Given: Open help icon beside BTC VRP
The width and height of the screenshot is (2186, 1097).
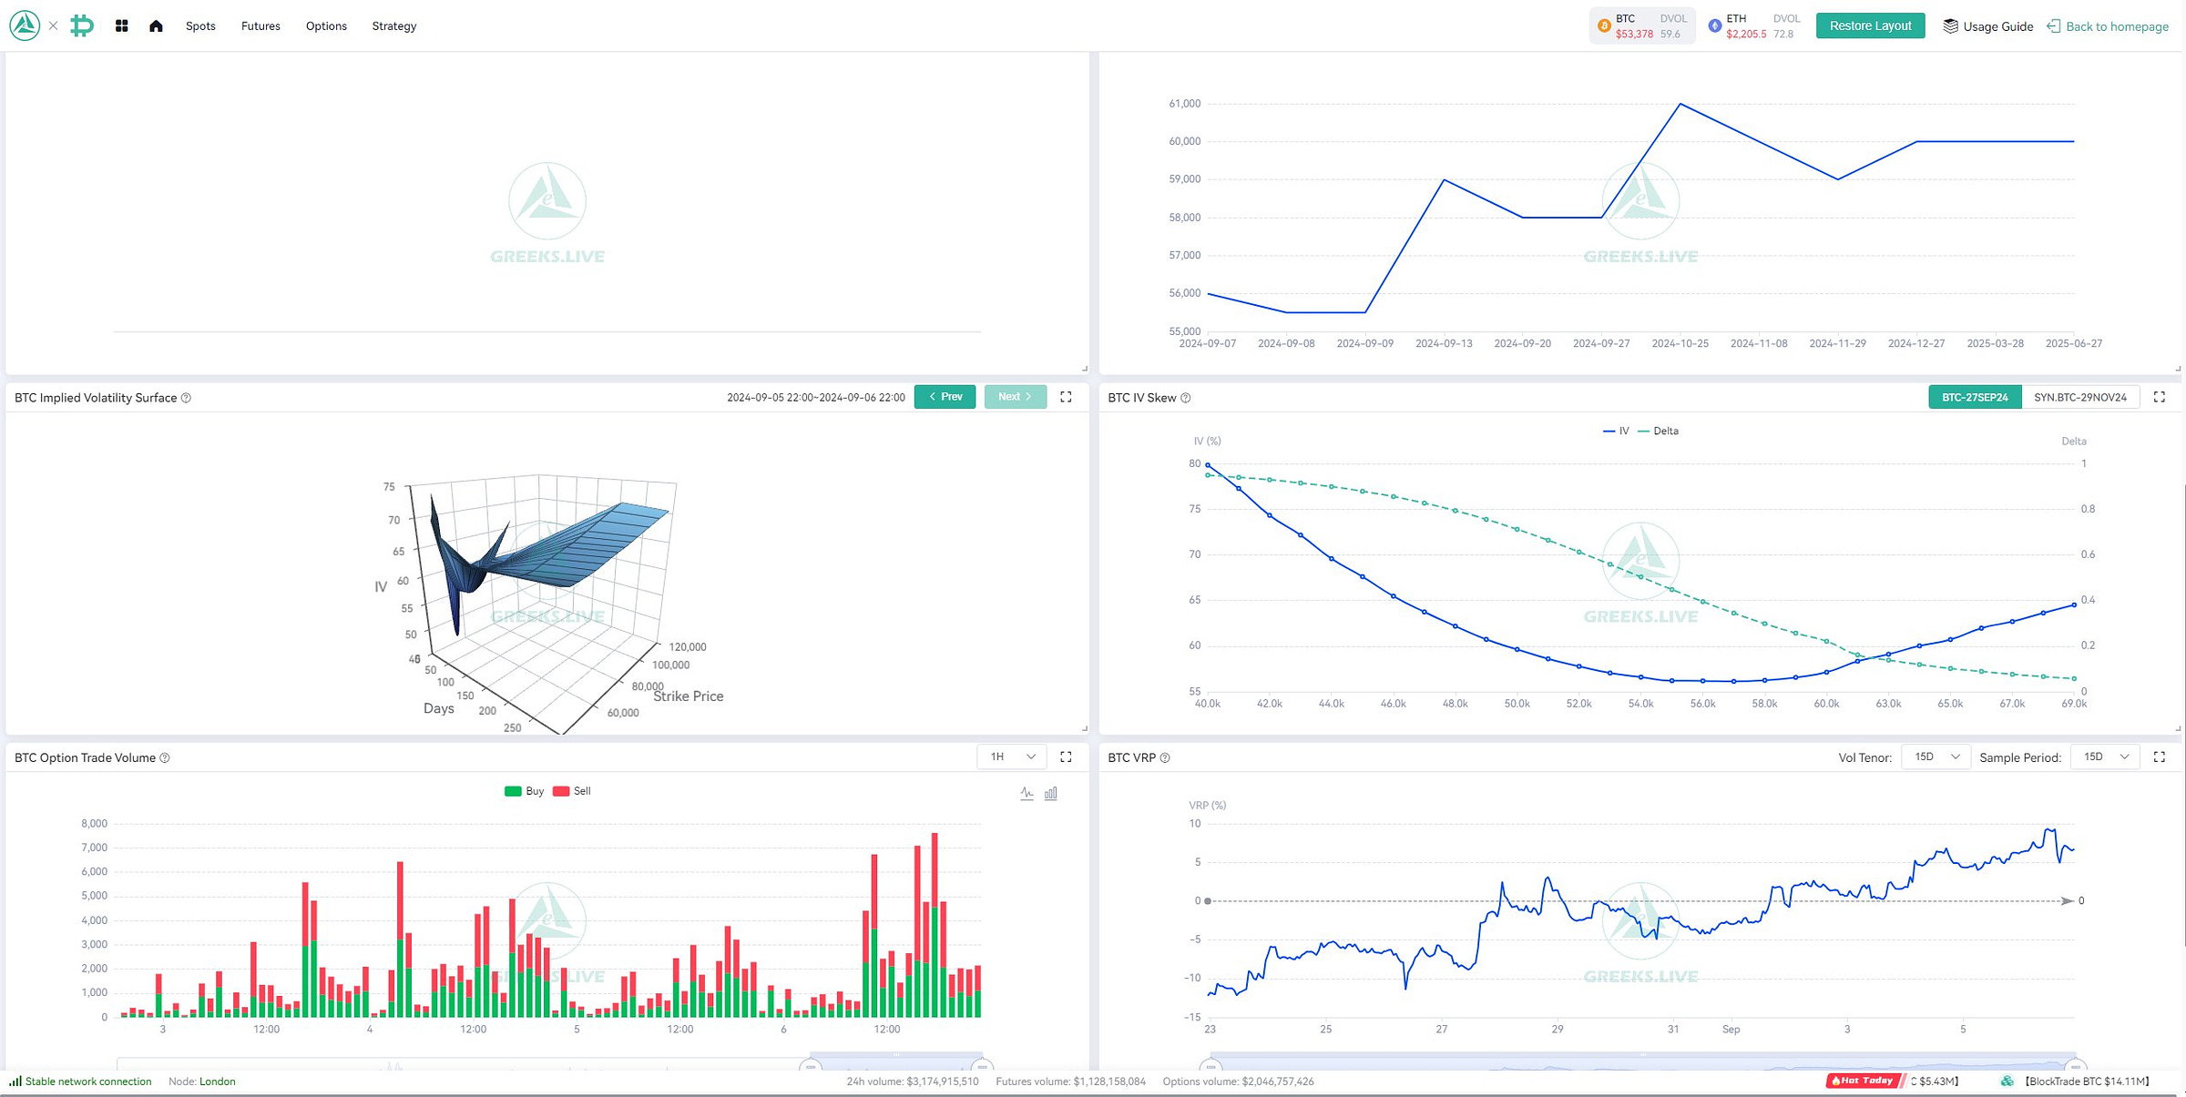Looking at the screenshot, I should click(x=1165, y=757).
